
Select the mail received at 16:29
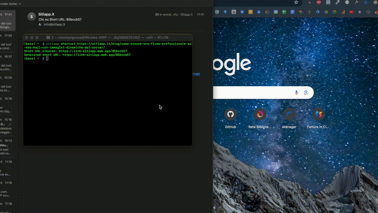coord(8,84)
